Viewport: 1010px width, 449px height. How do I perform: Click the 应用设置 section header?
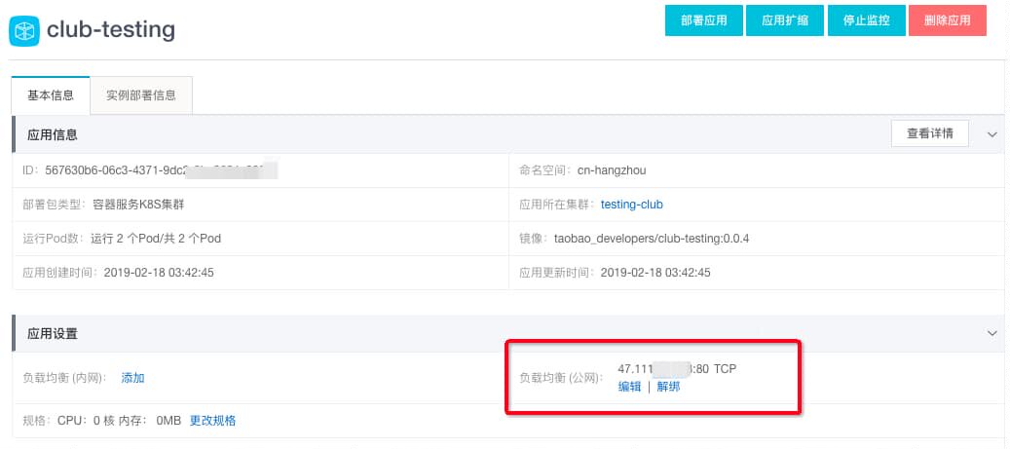(53, 333)
